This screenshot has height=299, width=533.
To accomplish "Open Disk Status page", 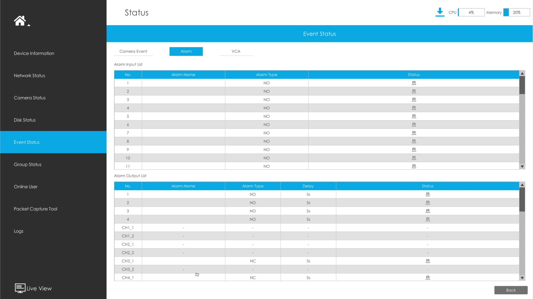I will (53, 120).
